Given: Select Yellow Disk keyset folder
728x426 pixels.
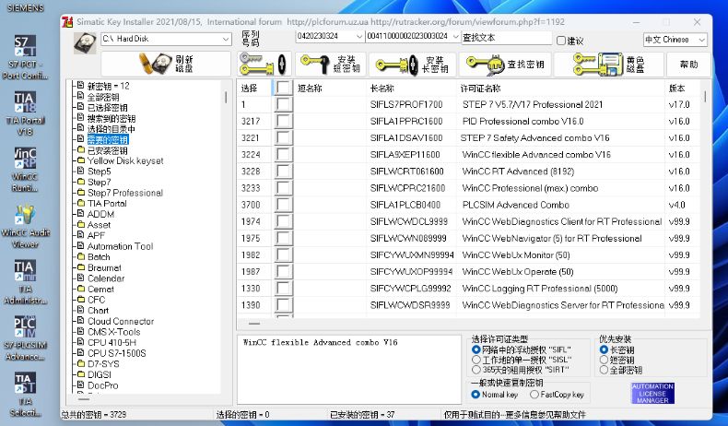Looking at the screenshot, I should point(125,160).
